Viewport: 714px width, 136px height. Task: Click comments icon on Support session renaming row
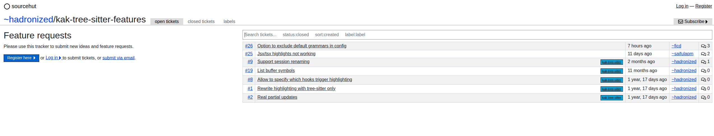coord(703,62)
